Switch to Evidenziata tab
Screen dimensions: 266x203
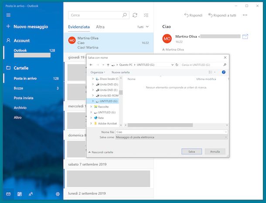tap(79, 27)
